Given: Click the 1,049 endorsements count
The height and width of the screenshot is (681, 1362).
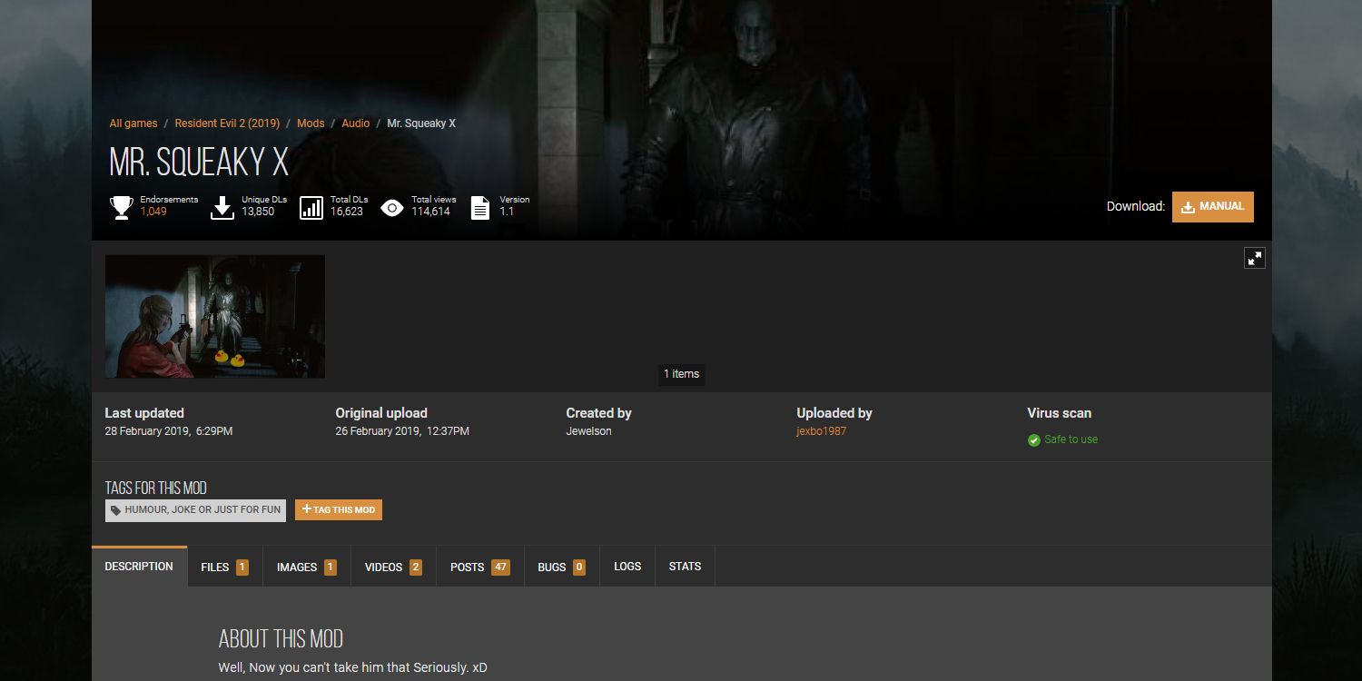Looking at the screenshot, I should pyautogui.click(x=153, y=212).
